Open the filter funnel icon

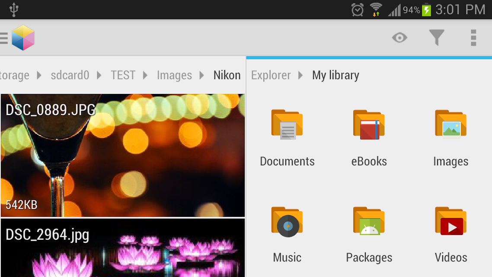pos(437,37)
